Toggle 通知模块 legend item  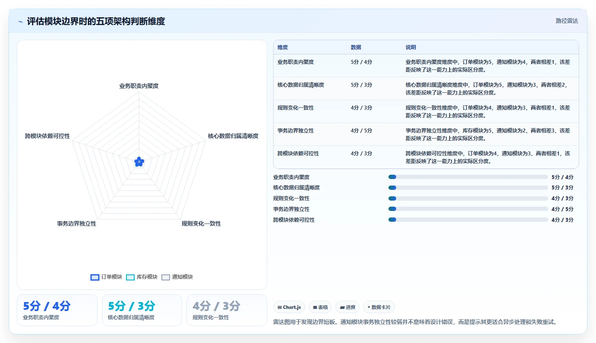click(177, 277)
